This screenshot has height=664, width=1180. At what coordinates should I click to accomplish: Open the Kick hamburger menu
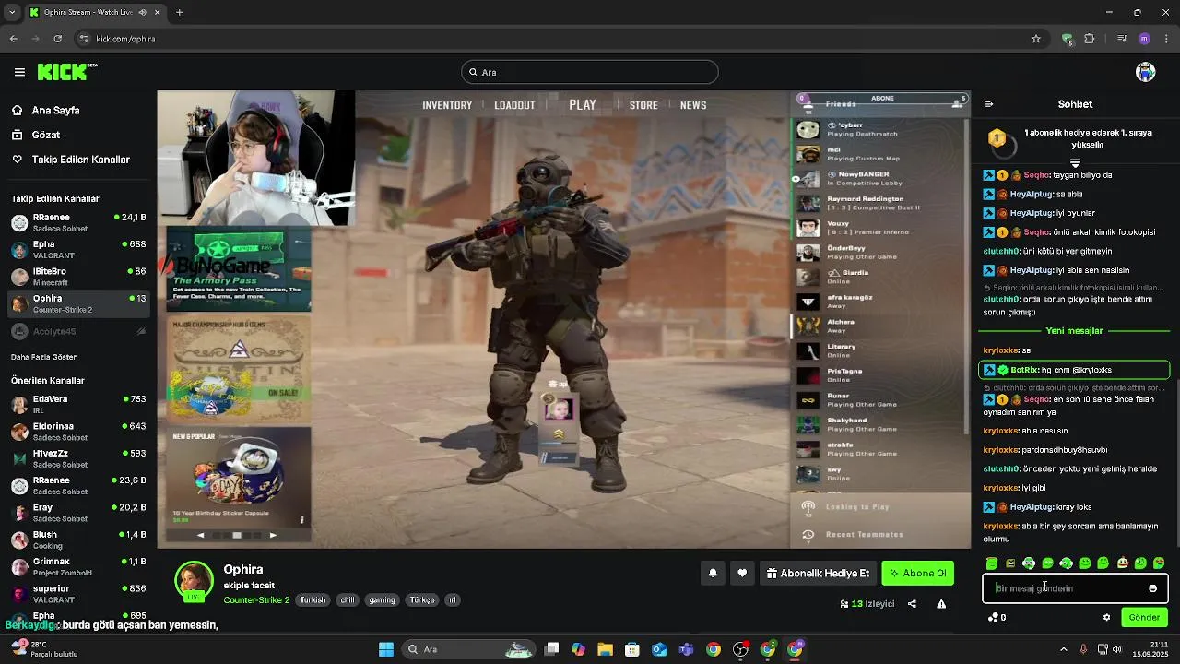[19, 72]
